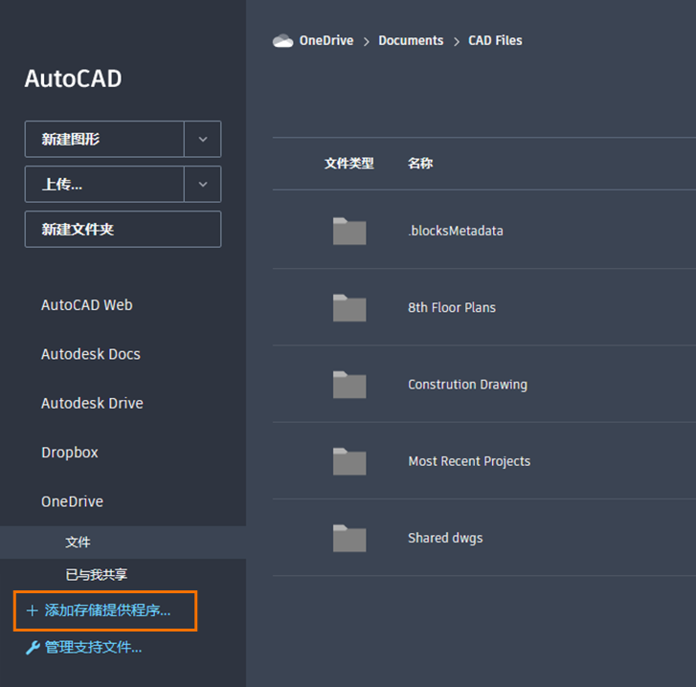Open the Most Recent Projects folder icon

point(349,461)
